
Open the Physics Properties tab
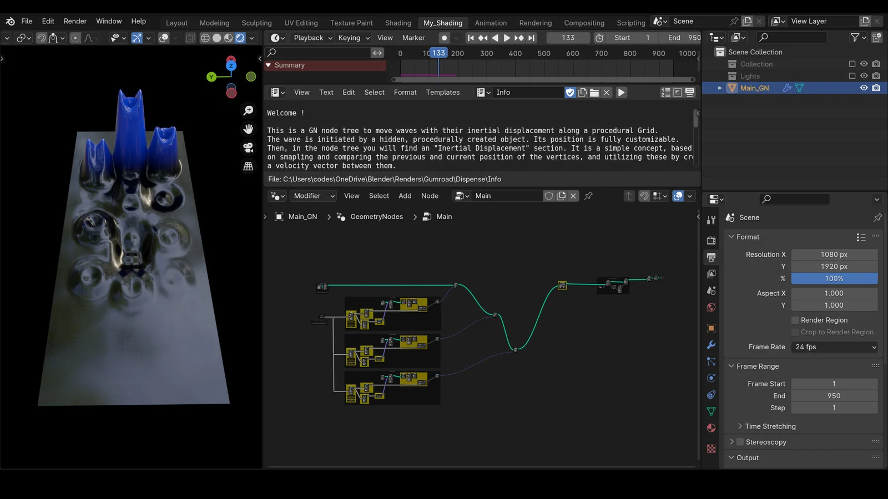click(x=711, y=378)
